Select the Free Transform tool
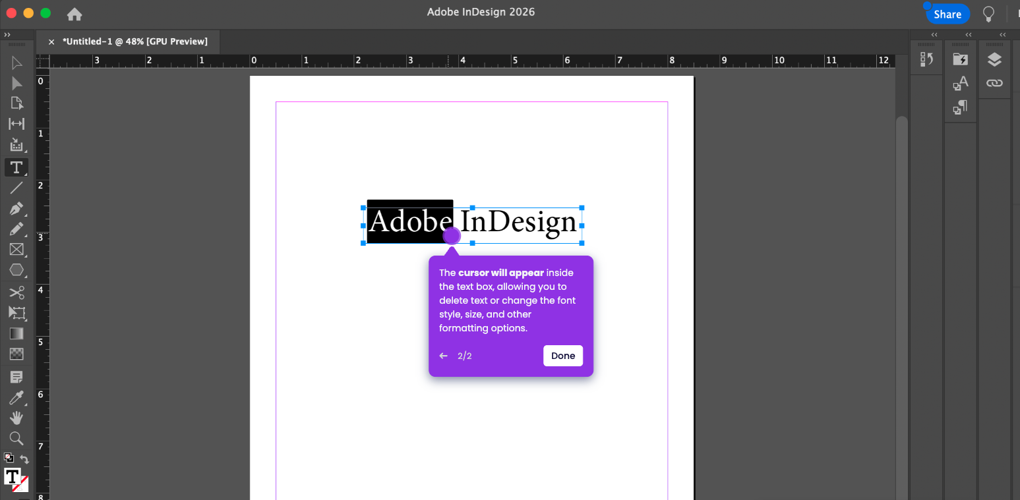This screenshot has width=1020, height=500. [16, 313]
